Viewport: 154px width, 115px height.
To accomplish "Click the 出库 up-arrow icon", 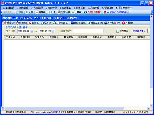I will (x=49, y=12).
